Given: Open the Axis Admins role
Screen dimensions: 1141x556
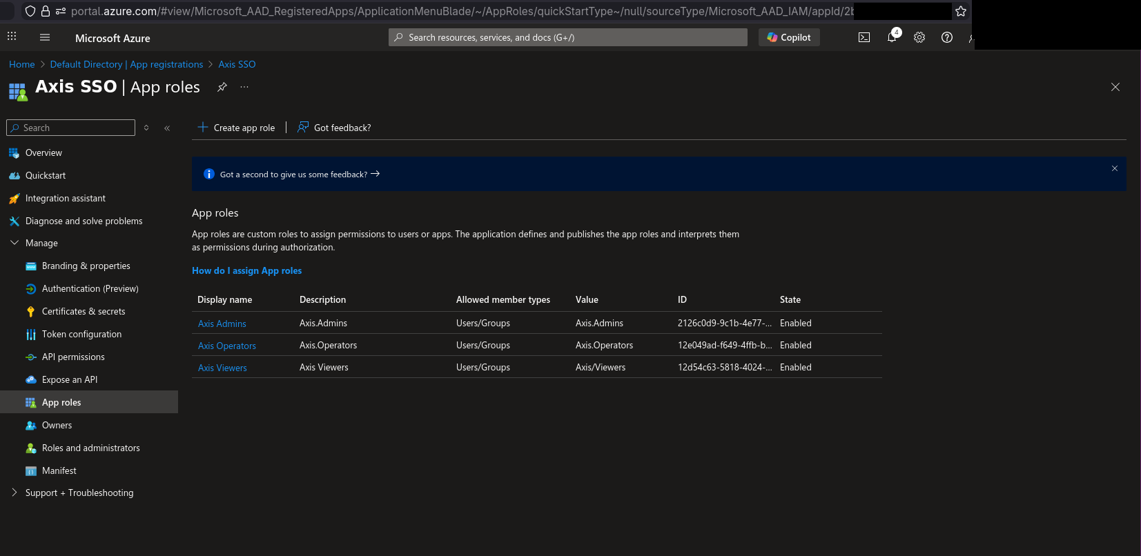Looking at the screenshot, I should point(222,324).
